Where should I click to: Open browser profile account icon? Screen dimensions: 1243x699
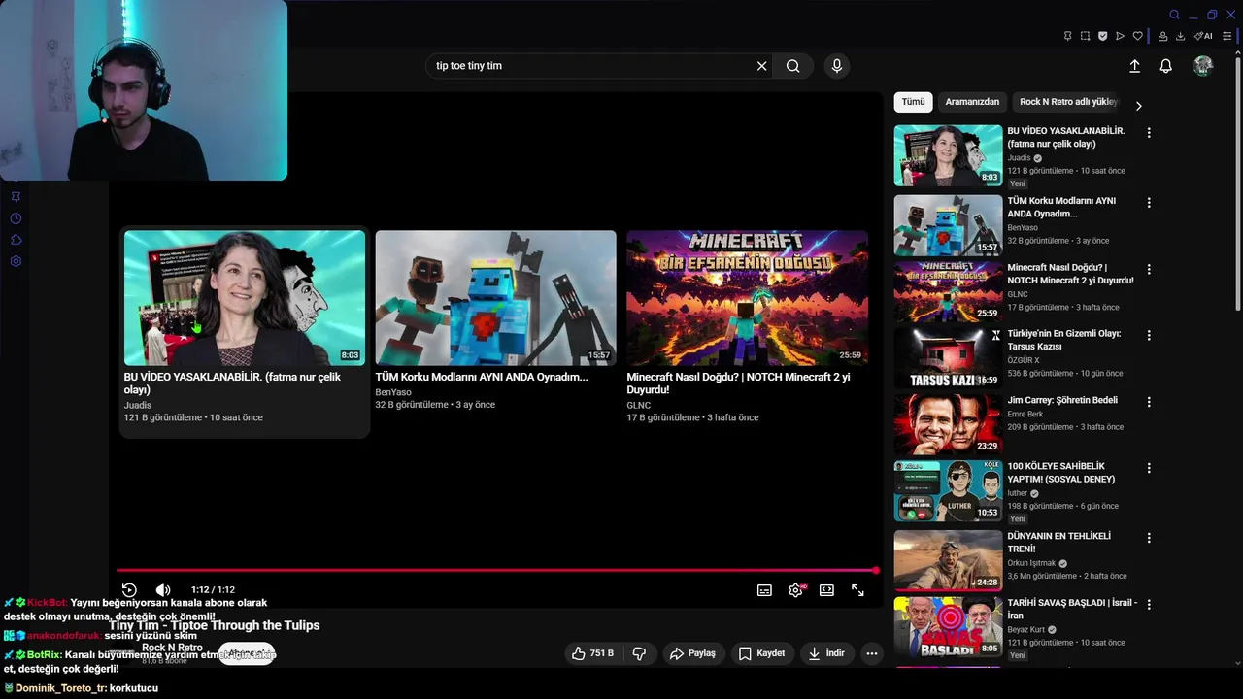pyautogui.click(x=1163, y=36)
